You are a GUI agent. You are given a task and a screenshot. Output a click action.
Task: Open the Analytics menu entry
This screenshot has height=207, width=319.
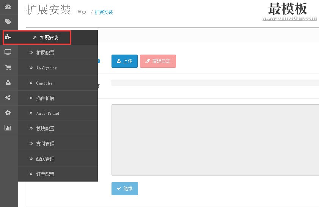tap(46, 68)
